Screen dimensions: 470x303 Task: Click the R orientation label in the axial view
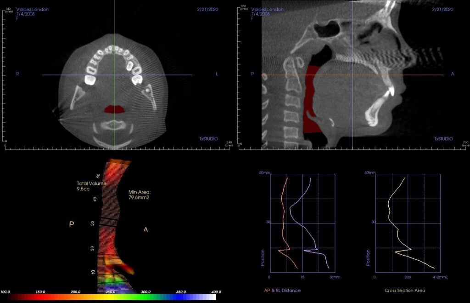(17, 74)
